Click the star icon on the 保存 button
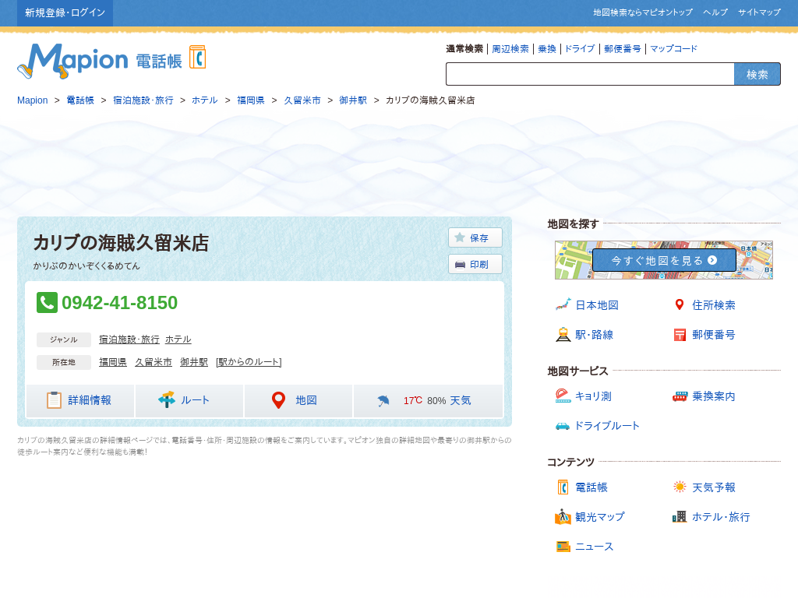 (460, 237)
